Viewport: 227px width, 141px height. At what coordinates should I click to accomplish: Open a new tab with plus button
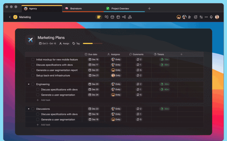click(149, 9)
